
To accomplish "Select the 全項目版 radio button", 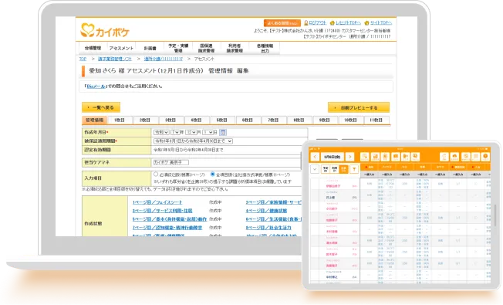I will tap(212, 175).
